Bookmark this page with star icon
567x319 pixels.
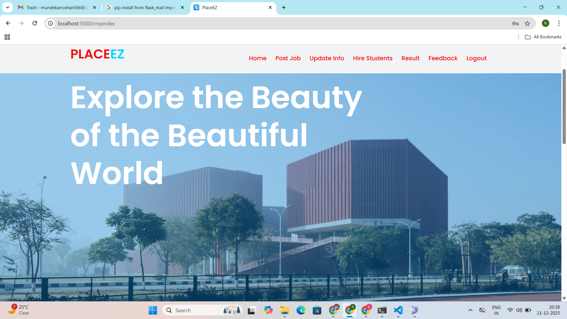tap(527, 23)
